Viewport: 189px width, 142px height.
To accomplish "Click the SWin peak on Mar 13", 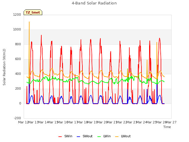I will [x=41, y=35].
